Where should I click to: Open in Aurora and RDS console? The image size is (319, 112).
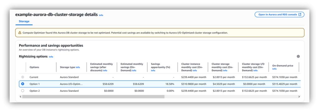point(279,15)
